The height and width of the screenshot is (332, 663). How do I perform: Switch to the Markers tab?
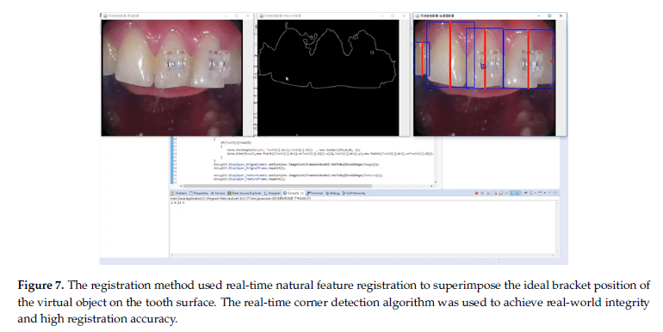[179, 193]
